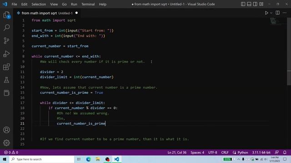Change line endings via CRLF item
Viewport: 291px width, 163px height.
225,153
